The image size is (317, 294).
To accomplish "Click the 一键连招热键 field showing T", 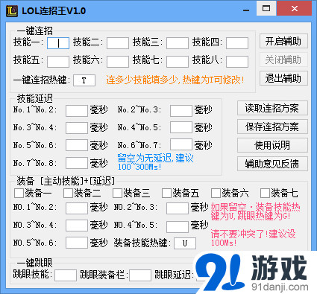I will click(x=84, y=80).
